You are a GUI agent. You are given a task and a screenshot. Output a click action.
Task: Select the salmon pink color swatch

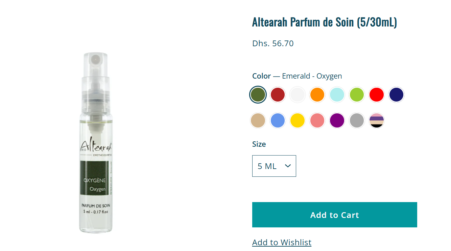click(x=317, y=120)
